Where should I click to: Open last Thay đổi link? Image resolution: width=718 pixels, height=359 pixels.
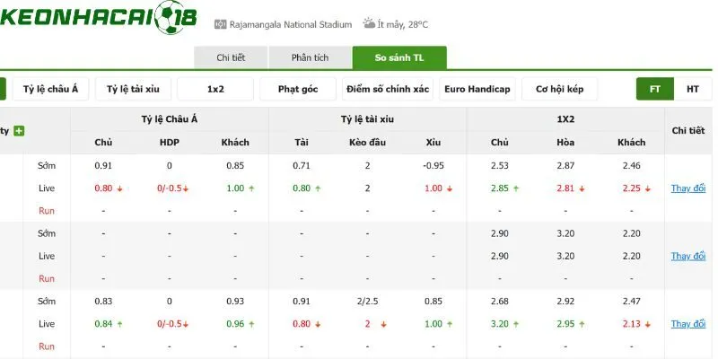688,324
